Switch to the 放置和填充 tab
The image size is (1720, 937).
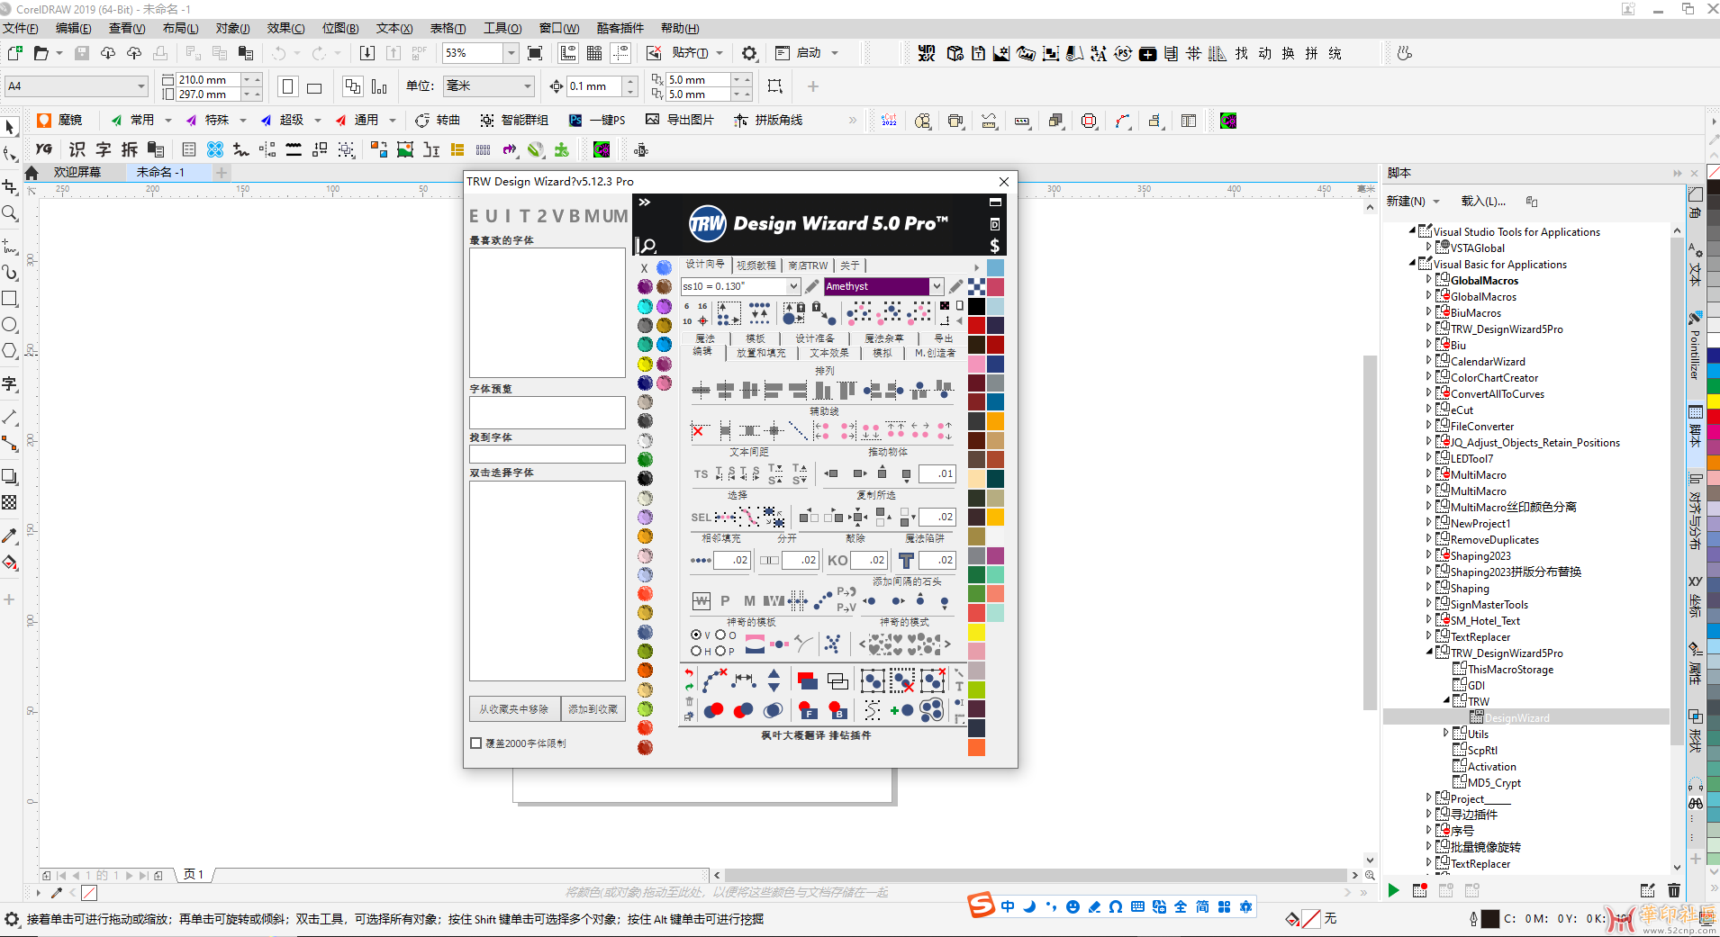tap(761, 353)
